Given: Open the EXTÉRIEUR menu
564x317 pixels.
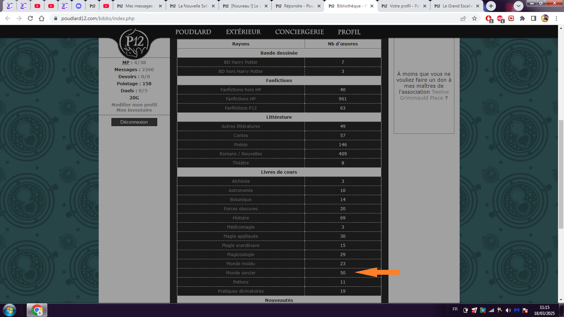Looking at the screenshot, I should point(243,32).
